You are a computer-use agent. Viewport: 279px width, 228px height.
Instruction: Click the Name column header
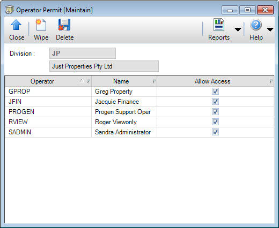[x=121, y=81]
